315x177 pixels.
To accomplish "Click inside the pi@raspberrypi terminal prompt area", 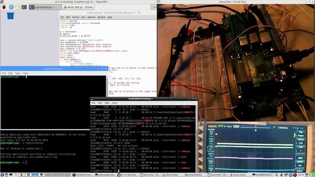I will [53, 102].
